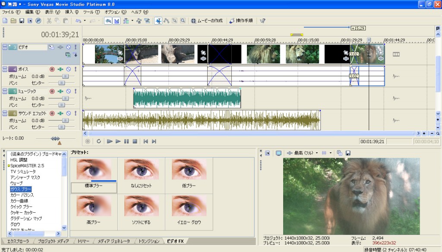Viewport: 442px width, 252px height.
Task: Go to start of project
Action: click(145, 141)
